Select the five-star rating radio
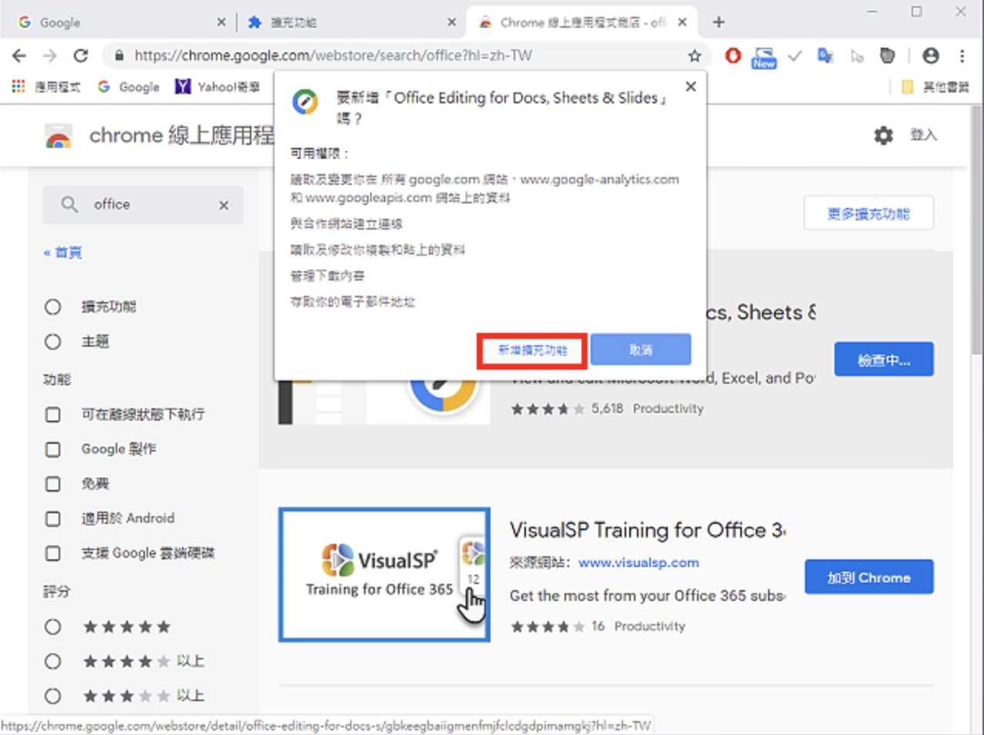 coord(52,626)
